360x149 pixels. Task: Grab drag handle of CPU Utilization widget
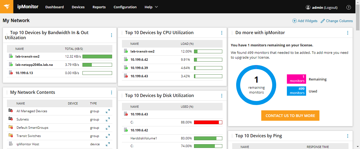pyautogui.click(x=122, y=33)
